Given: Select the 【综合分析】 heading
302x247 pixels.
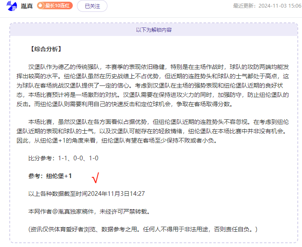Looking at the screenshot, I should (46, 49).
